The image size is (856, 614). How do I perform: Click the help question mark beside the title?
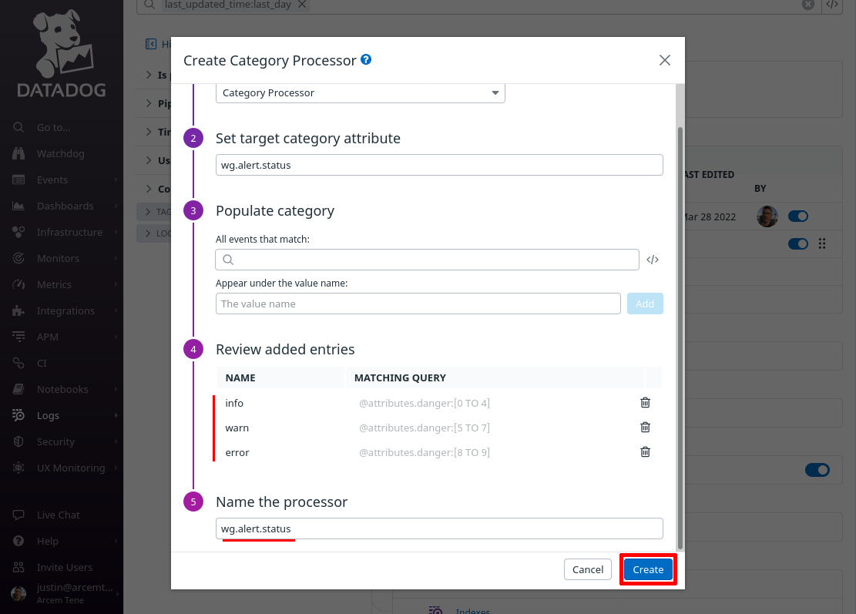pos(366,59)
